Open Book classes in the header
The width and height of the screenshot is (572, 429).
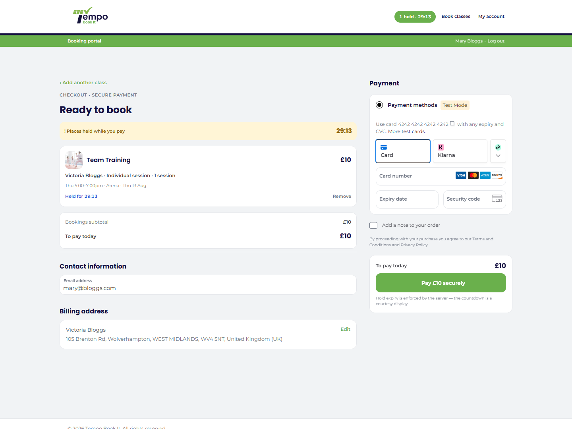(x=456, y=16)
